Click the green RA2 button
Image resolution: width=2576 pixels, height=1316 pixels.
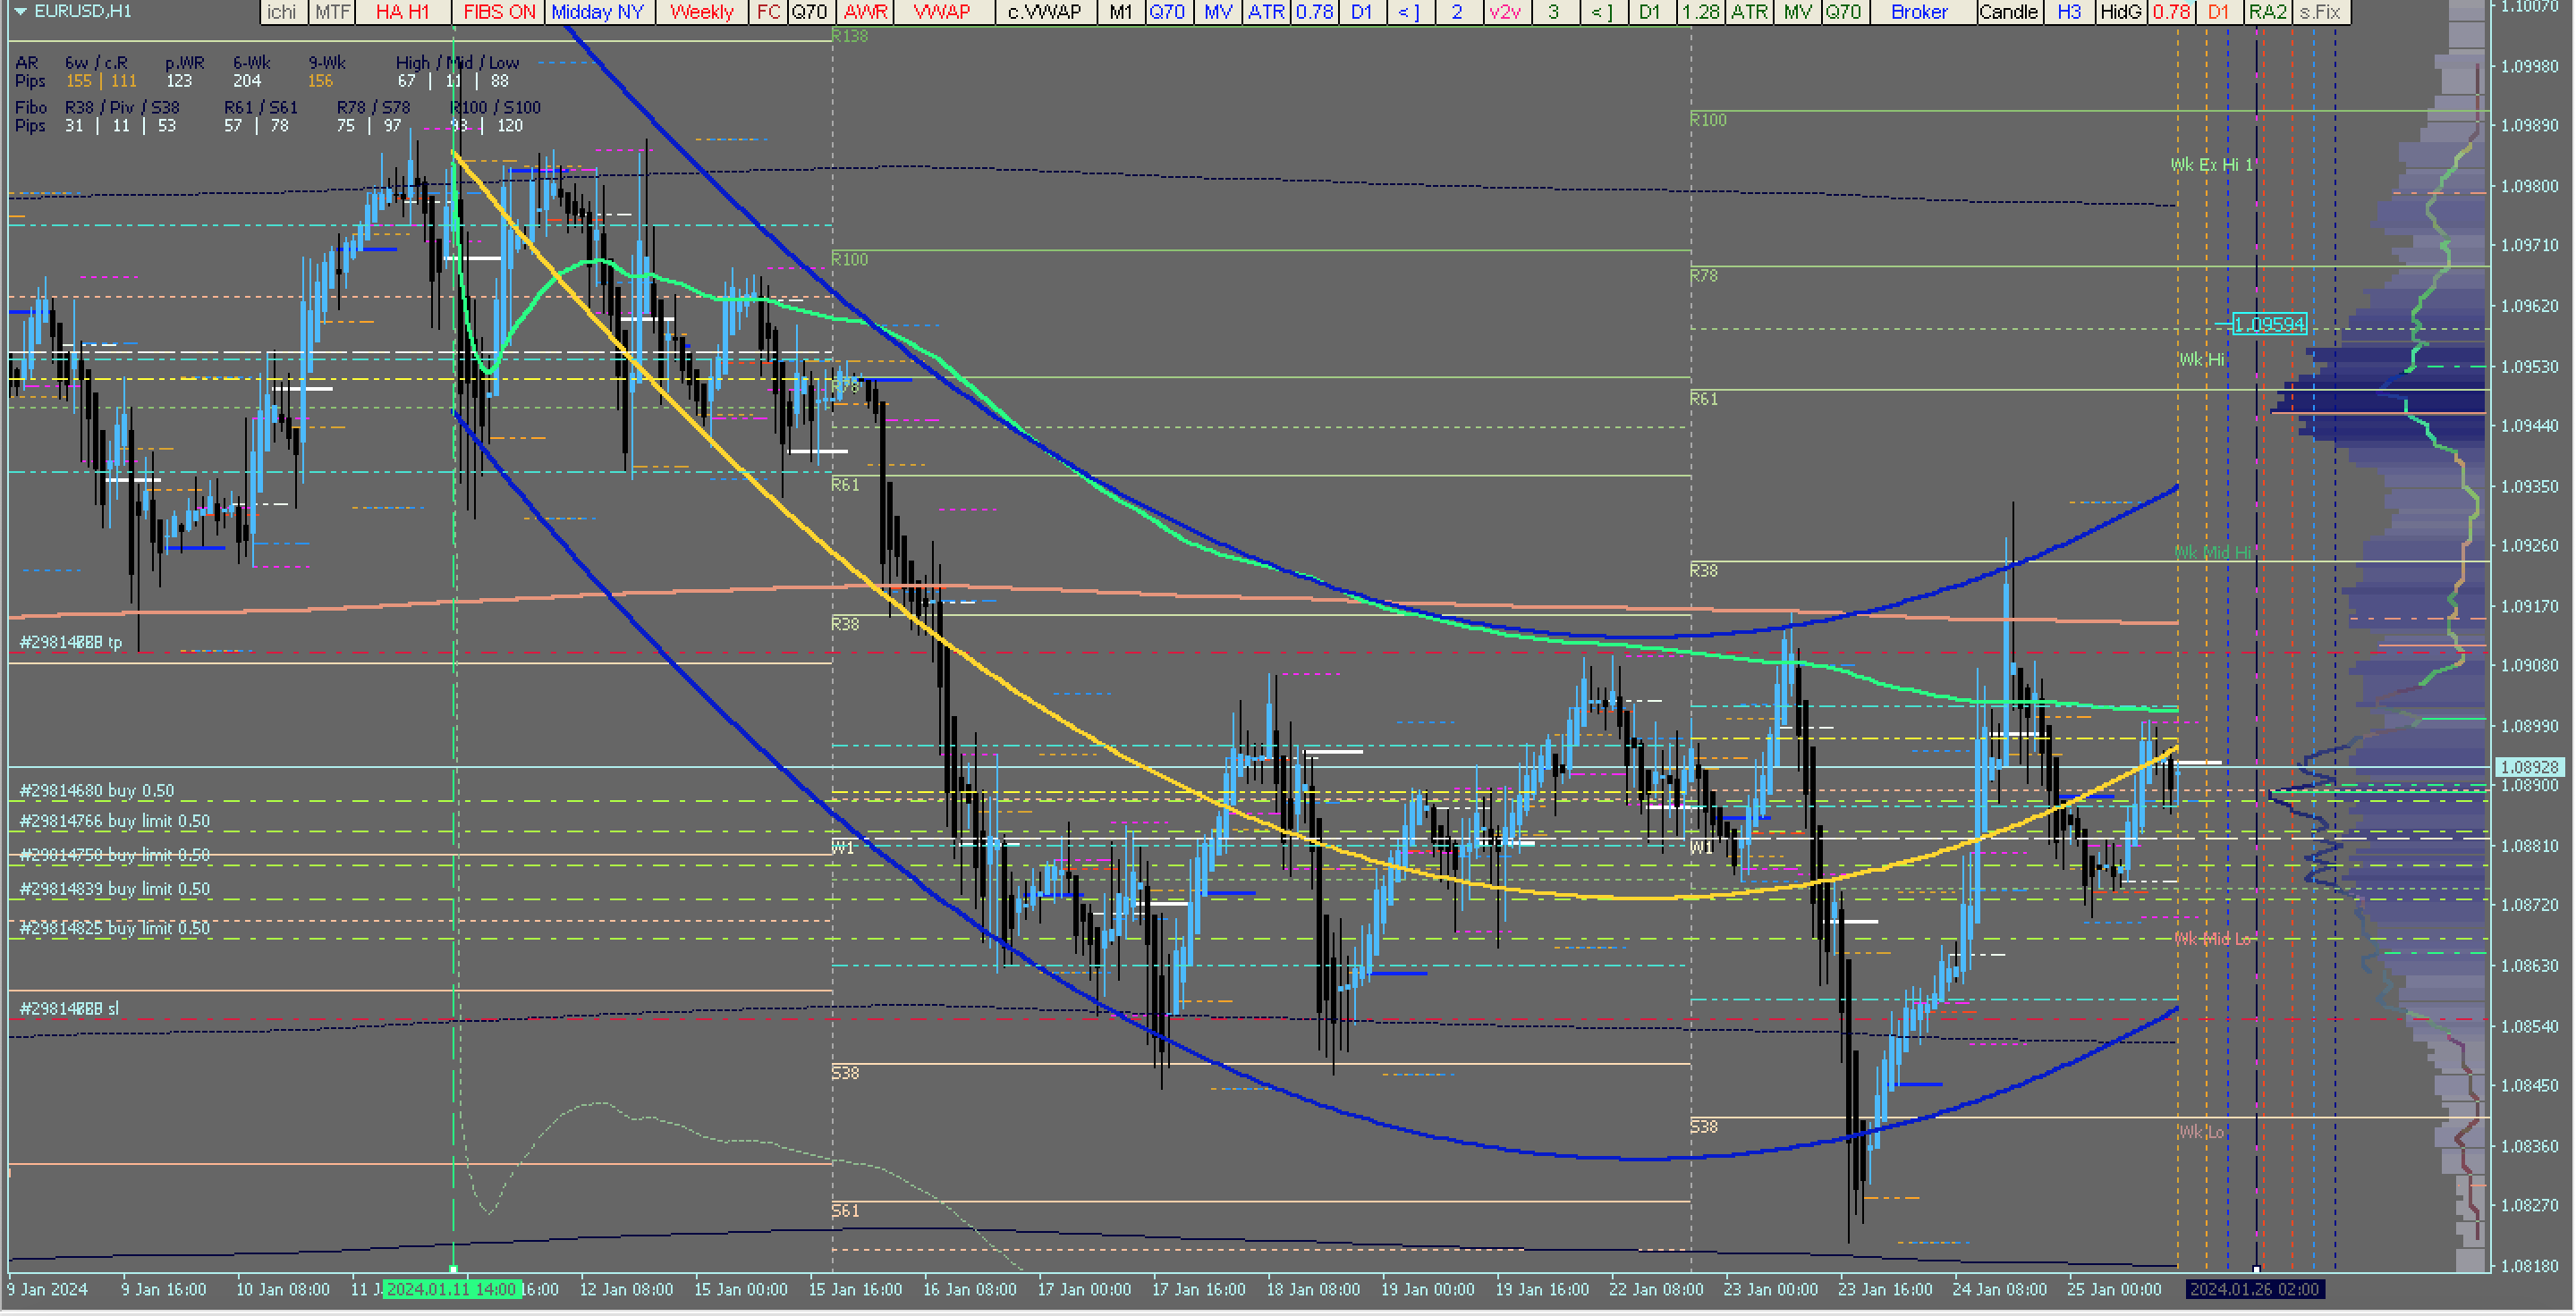point(2267,12)
